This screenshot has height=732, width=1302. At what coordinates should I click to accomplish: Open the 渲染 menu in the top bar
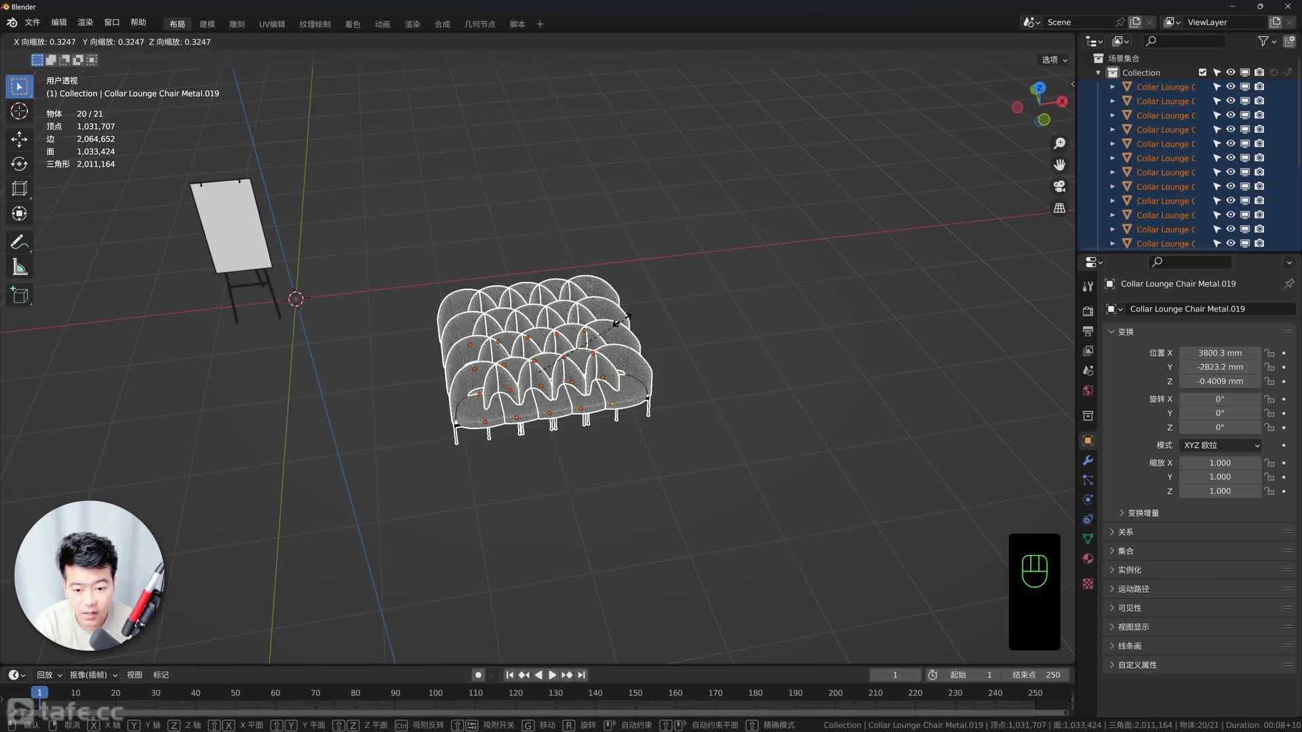tap(85, 22)
